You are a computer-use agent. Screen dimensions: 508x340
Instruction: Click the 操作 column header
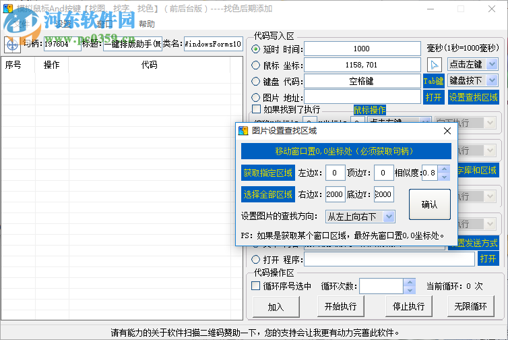point(51,65)
